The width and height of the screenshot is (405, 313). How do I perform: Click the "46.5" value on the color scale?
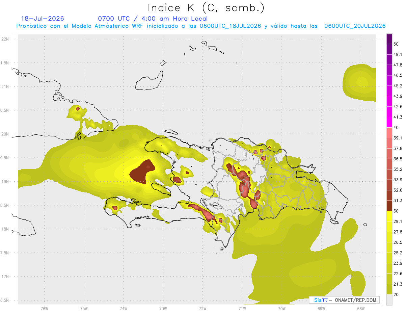(x=398, y=75)
